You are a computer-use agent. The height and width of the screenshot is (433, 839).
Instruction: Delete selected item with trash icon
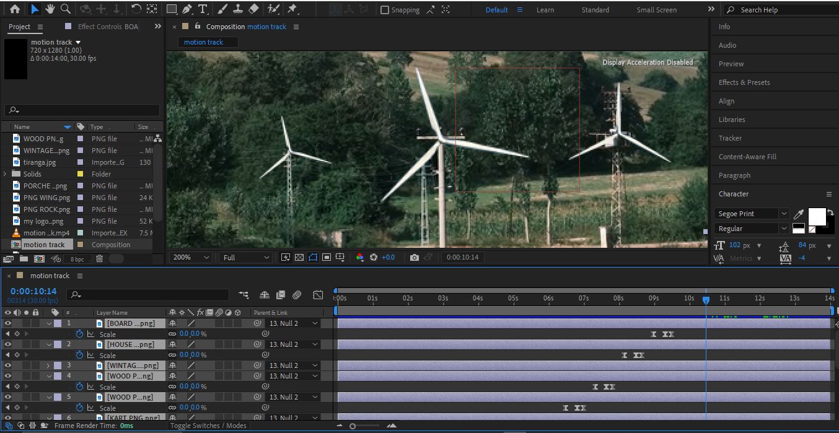(x=99, y=259)
